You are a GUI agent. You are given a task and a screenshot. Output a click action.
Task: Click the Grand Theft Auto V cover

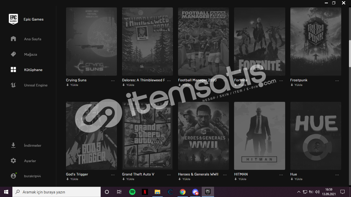(147, 136)
